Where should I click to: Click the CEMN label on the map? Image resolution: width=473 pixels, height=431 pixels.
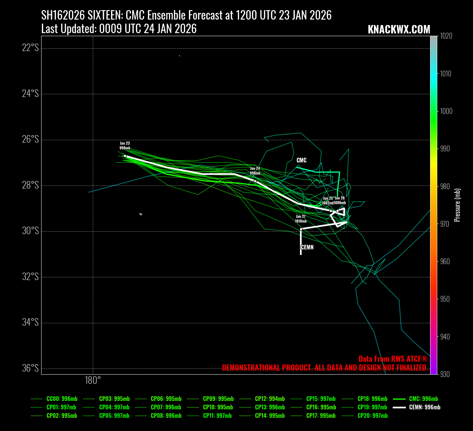(307, 247)
